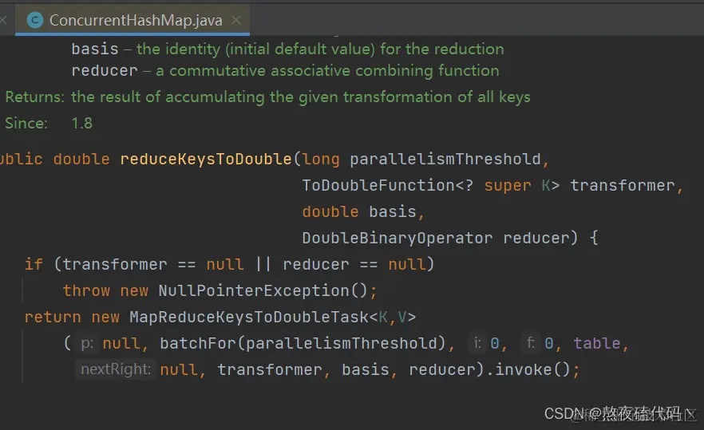Click the 'Returns:' doc label
This screenshot has height=430, width=704.
(34, 97)
